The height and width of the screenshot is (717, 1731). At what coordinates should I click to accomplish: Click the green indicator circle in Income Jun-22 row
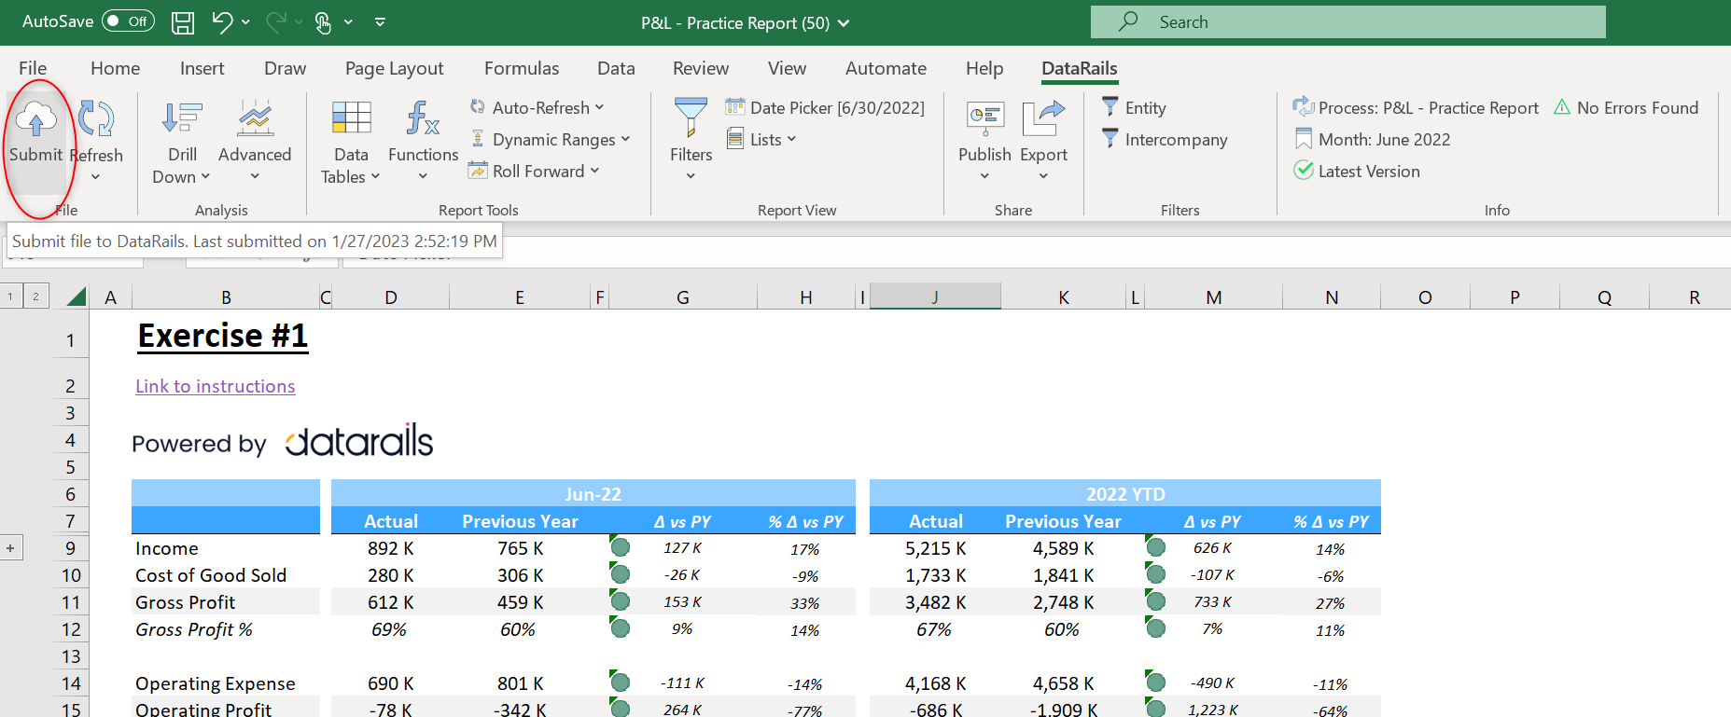pyautogui.click(x=620, y=547)
